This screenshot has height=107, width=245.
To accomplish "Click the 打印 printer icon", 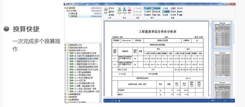I will click(106, 9).
